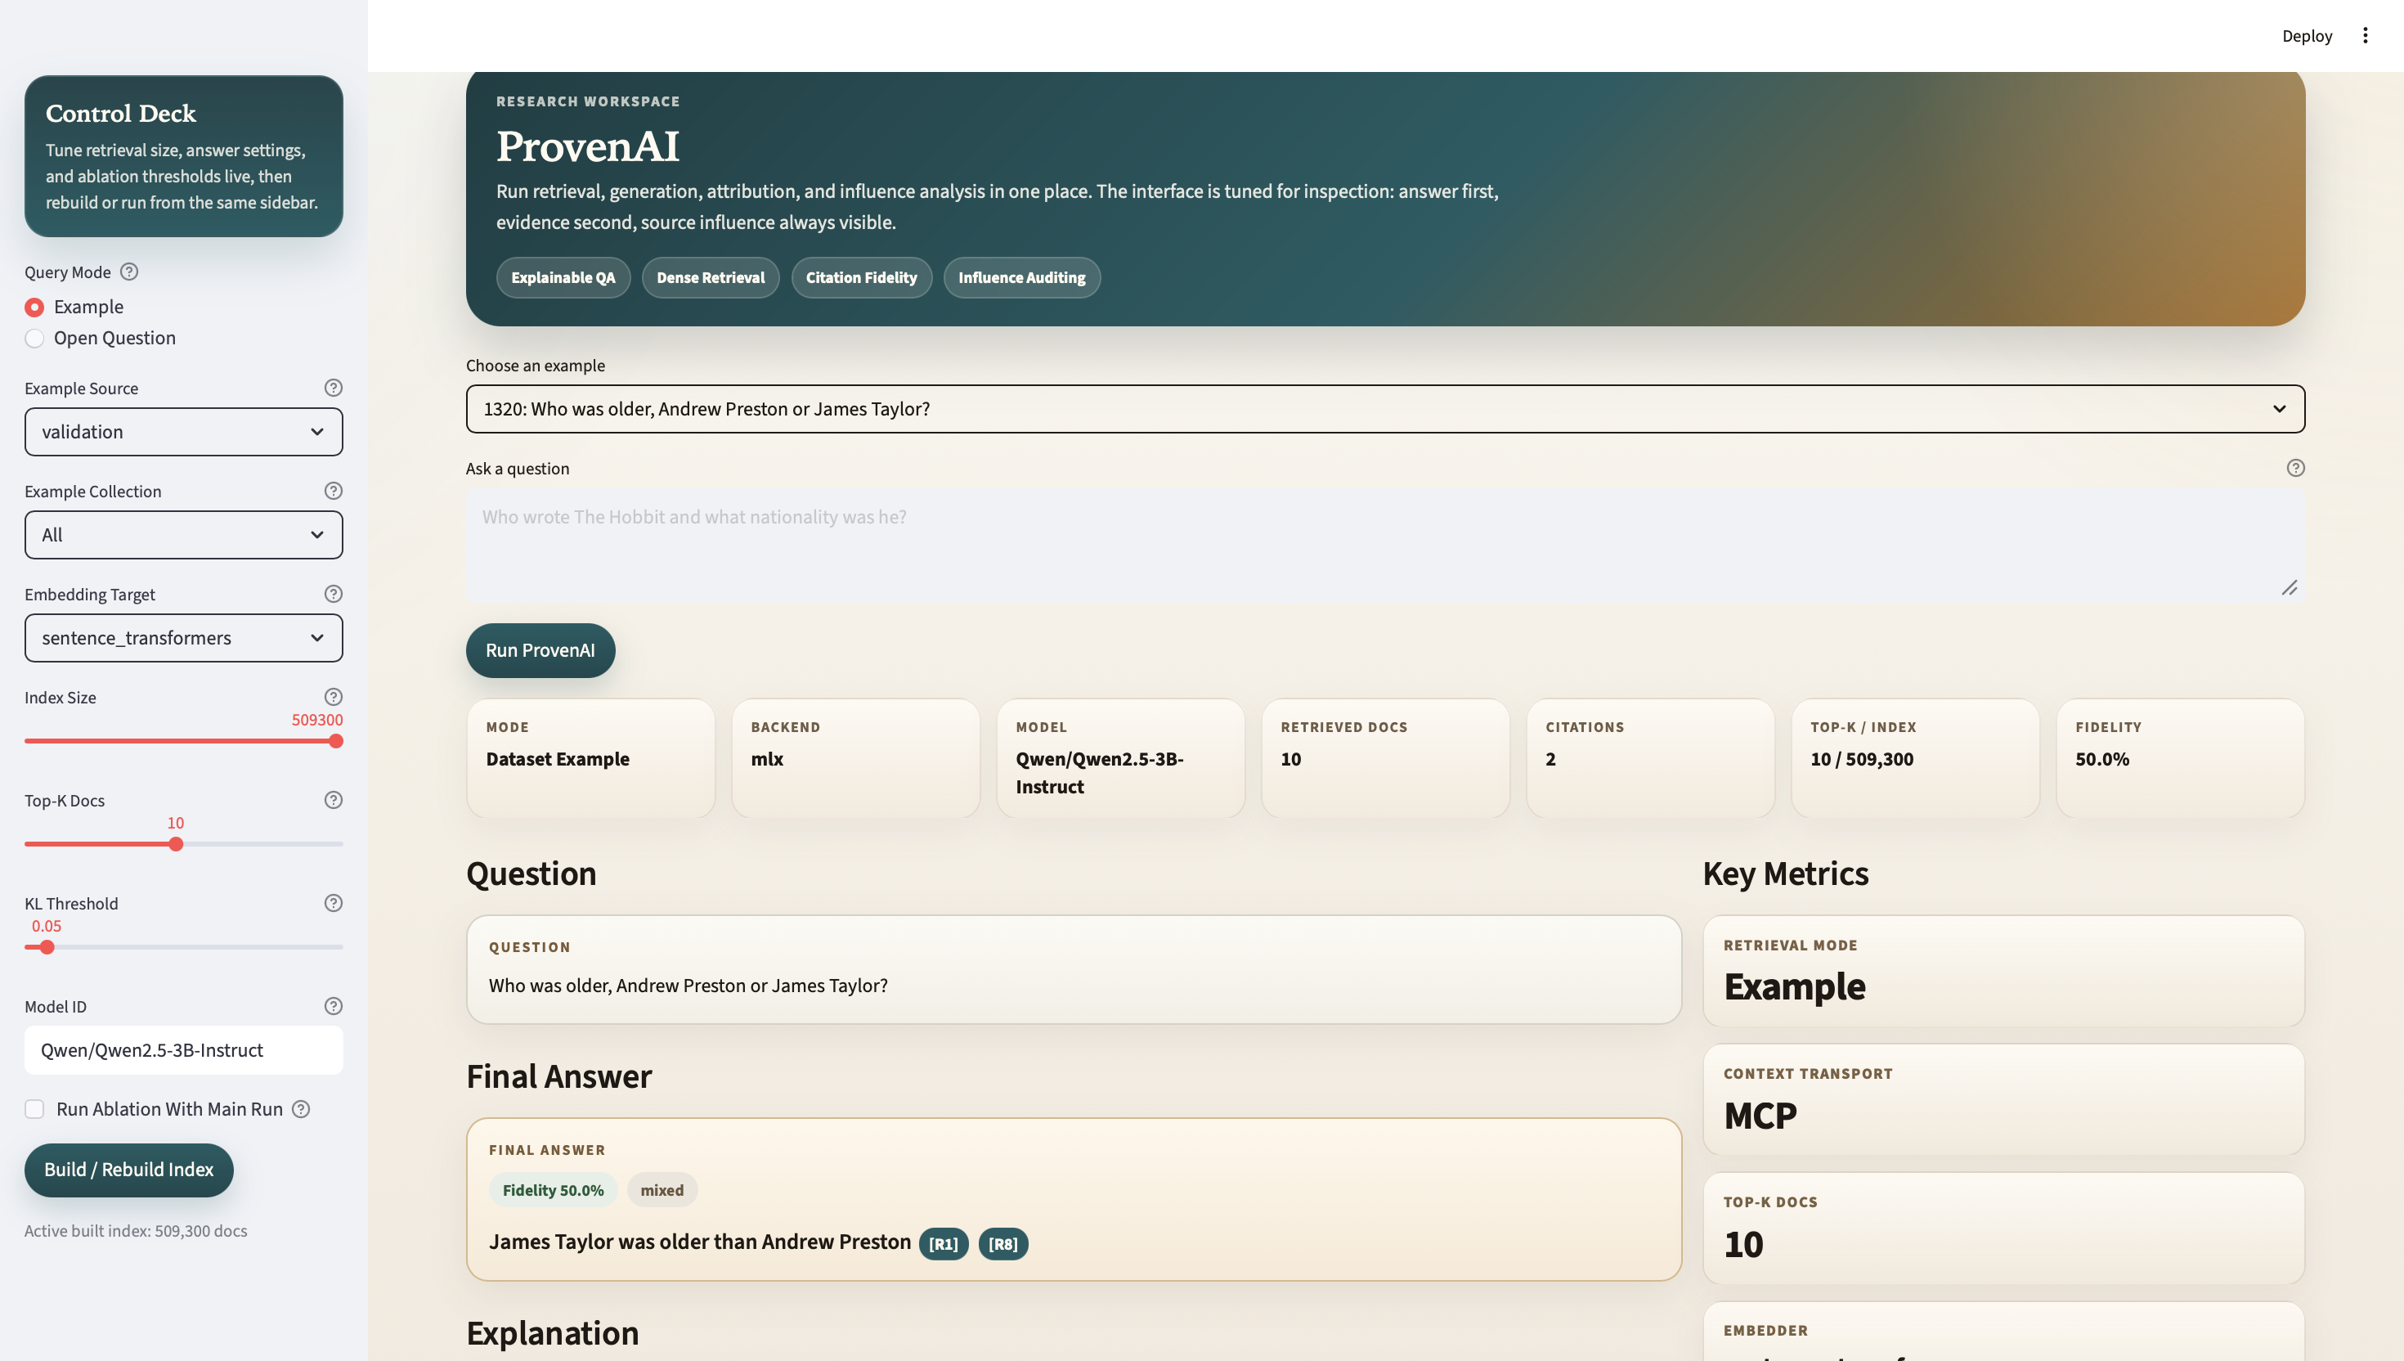Expand the Choose an example dropdown
2404x1361 pixels.
[x=1386, y=410]
